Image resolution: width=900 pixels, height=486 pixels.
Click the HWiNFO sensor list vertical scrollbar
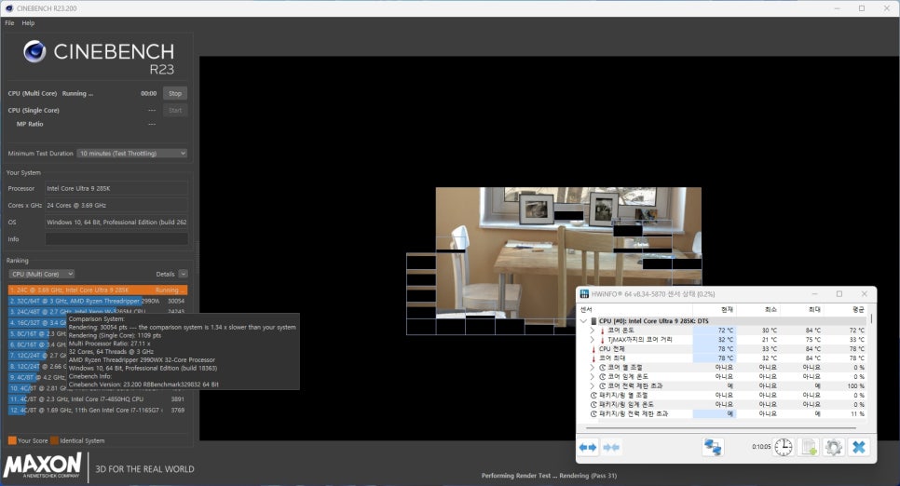tap(872, 372)
